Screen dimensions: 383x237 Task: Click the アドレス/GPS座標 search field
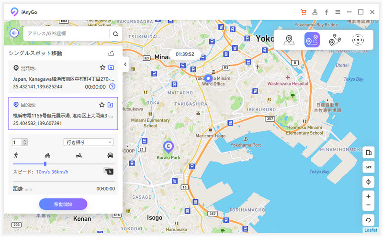[66, 33]
